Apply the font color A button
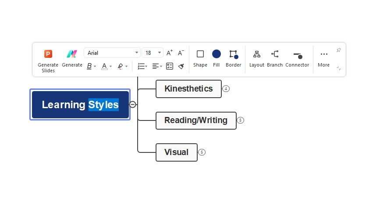This screenshot has height=212, width=380. [x=104, y=66]
